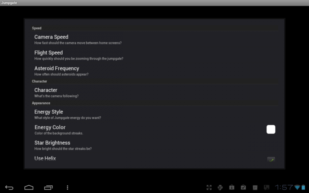Open the Character selection setting

(x=154, y=93)
